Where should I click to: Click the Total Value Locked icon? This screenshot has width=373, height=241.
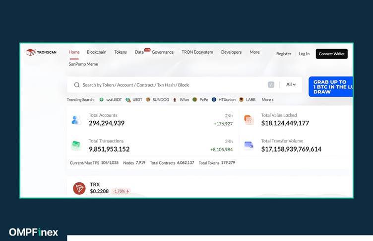click(249, 120)
